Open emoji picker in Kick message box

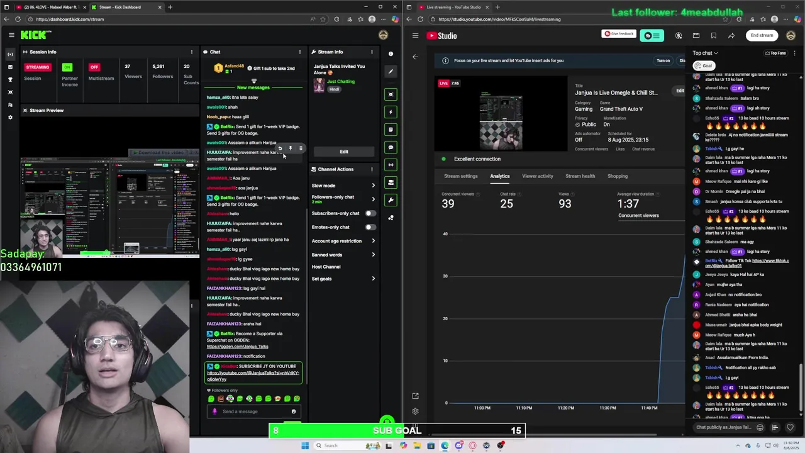[x=293, y=411]
